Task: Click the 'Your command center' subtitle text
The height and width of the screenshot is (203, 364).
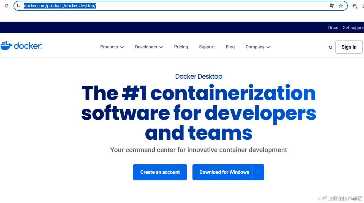Action: (x=199, y=150)
